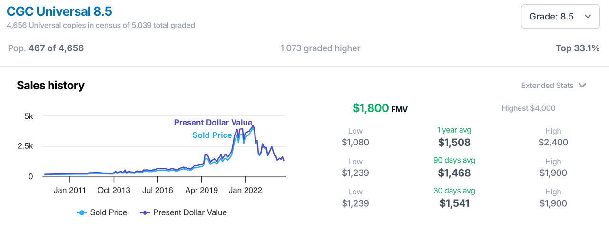Click the Jan 2022 axis label

pyautogui.click(x=245, y=190)
